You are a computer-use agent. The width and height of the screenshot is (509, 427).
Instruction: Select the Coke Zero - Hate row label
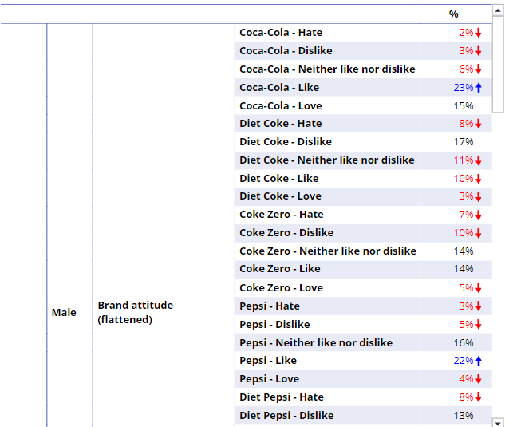tap(281, 215)
